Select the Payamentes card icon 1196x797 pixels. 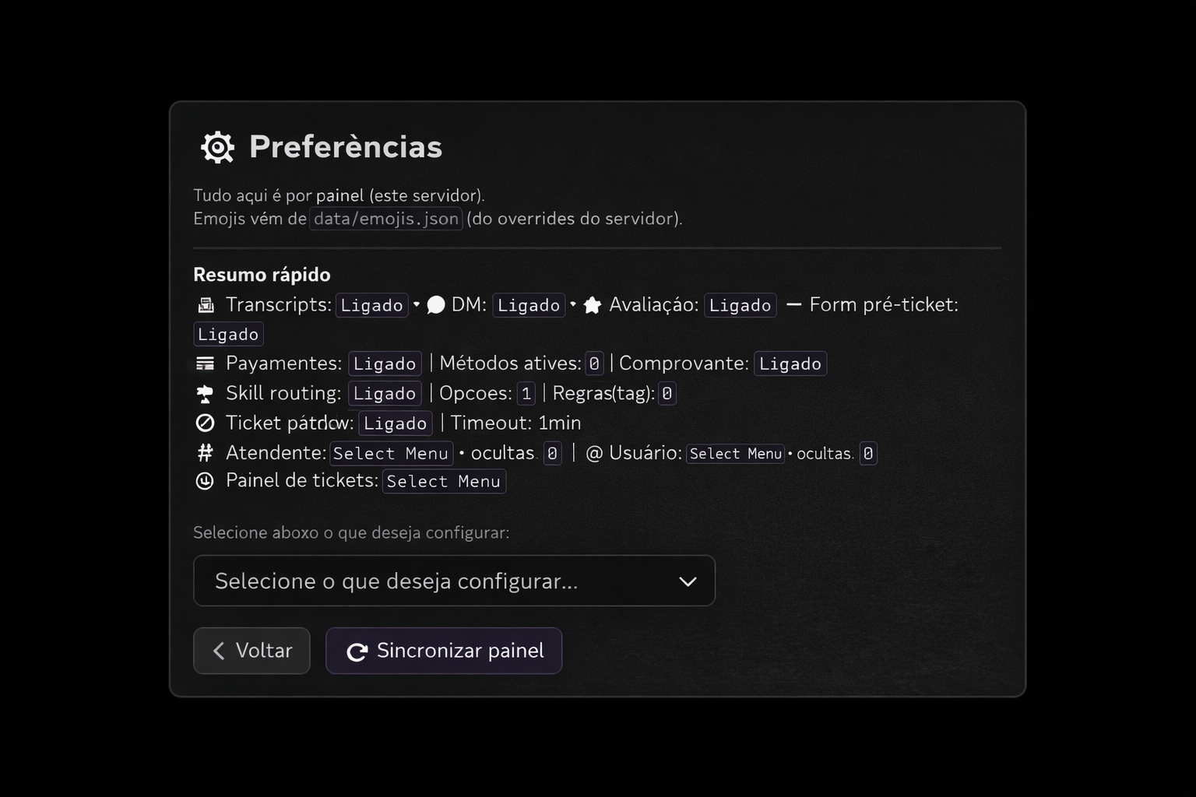(x=205, y=363)
